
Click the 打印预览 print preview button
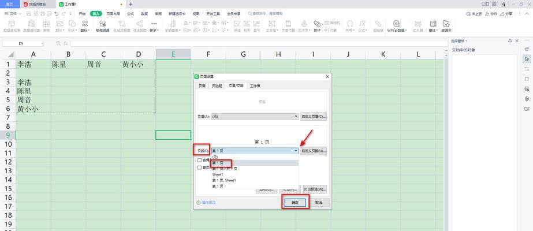(x=314, y=189)
